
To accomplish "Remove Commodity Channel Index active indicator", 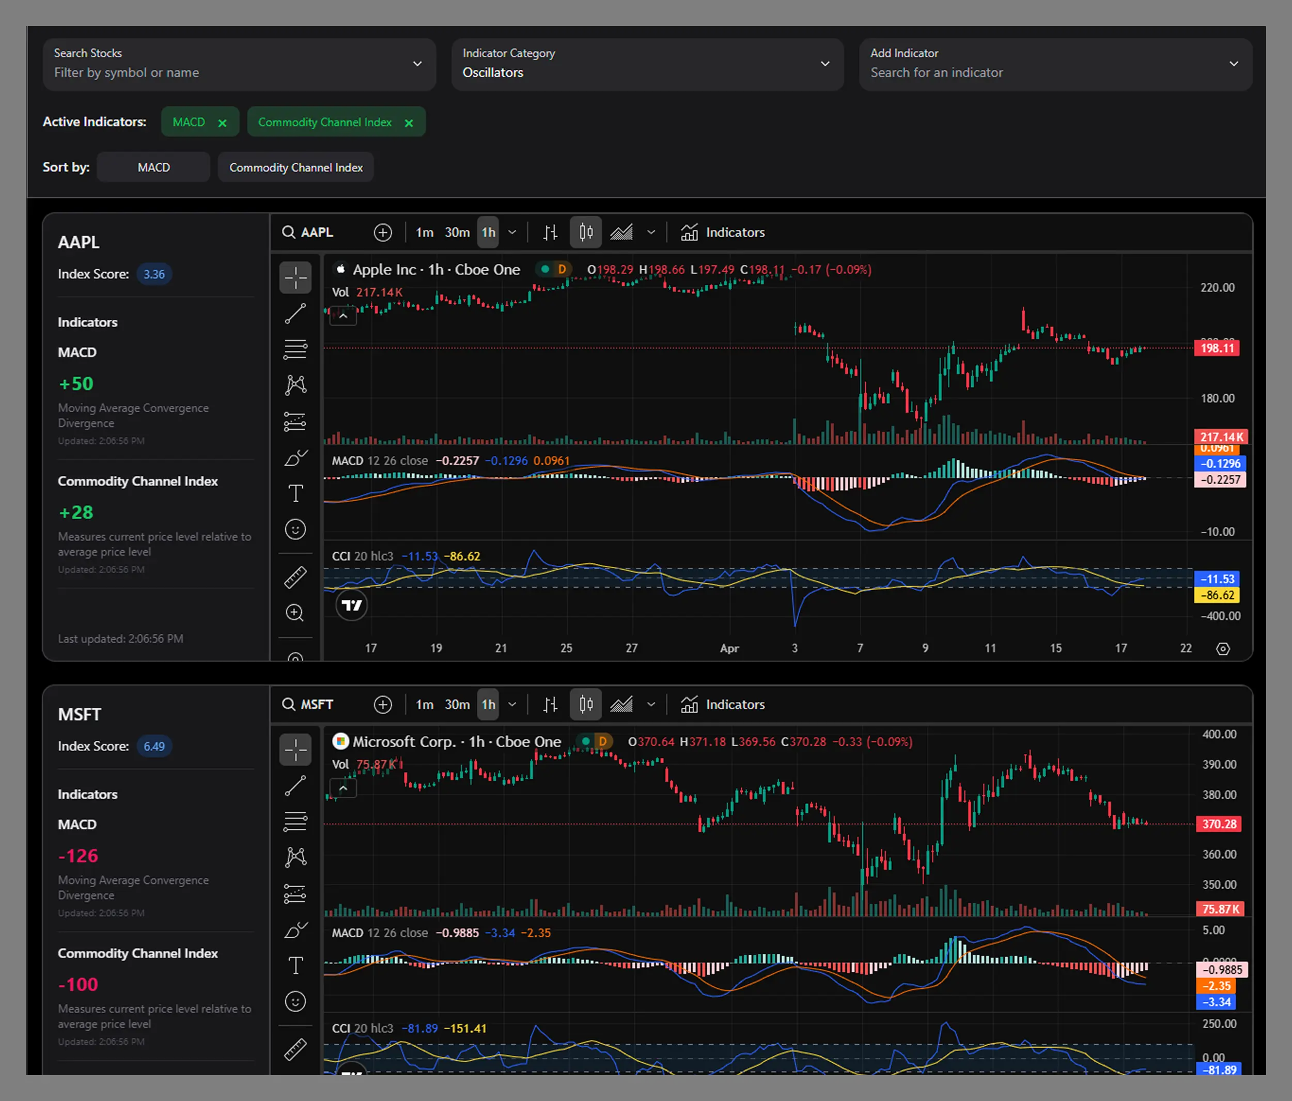I will [x=409, y=123].
